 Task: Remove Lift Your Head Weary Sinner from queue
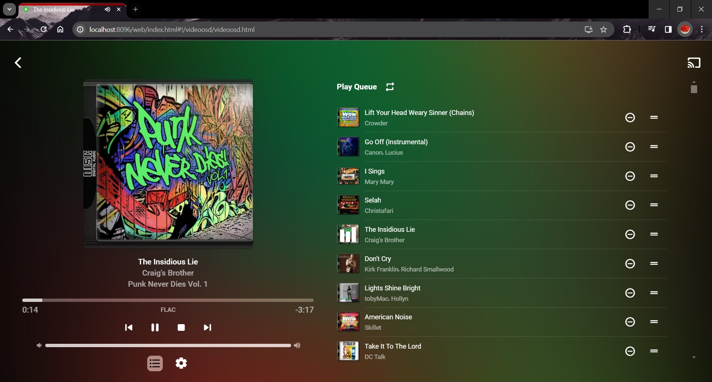coord(630,118)
